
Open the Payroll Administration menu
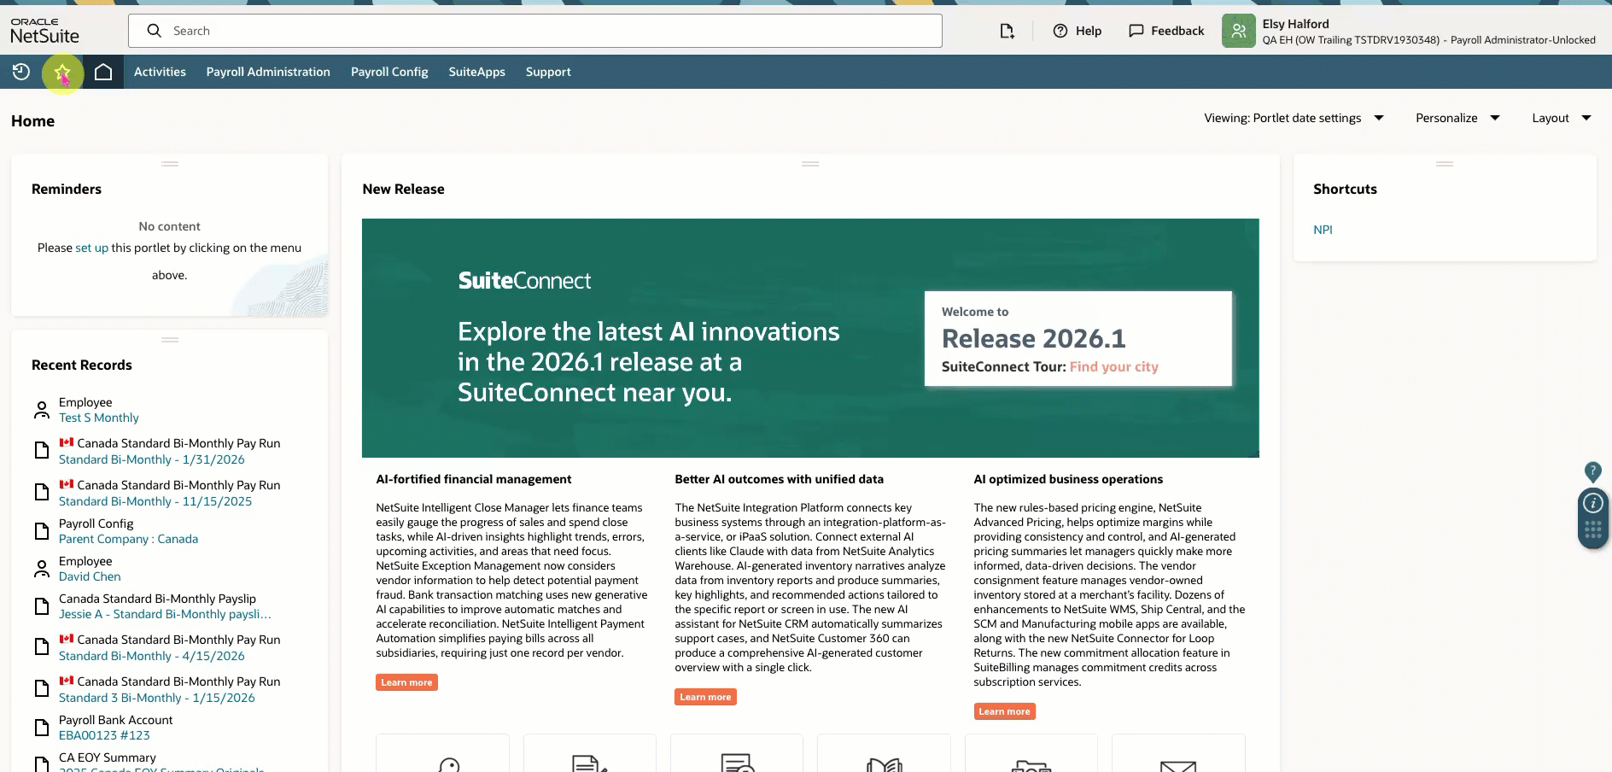click(x=268, y=72)
